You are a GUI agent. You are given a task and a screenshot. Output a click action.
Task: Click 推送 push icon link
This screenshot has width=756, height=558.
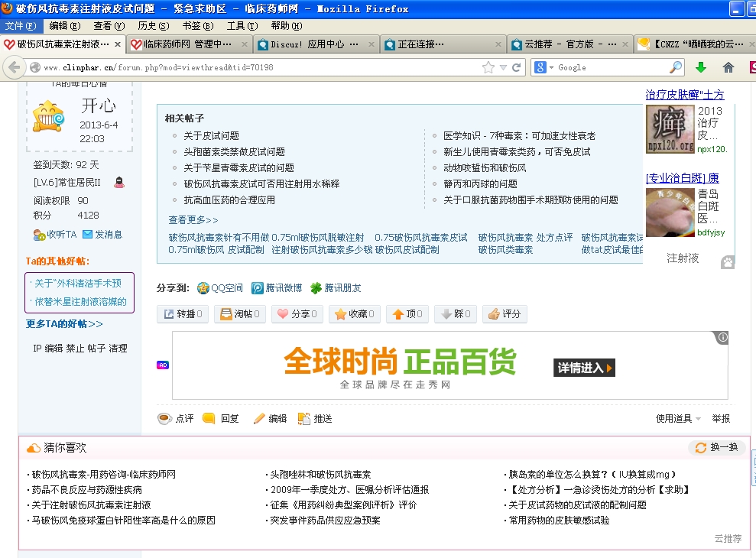pos(315,419)
